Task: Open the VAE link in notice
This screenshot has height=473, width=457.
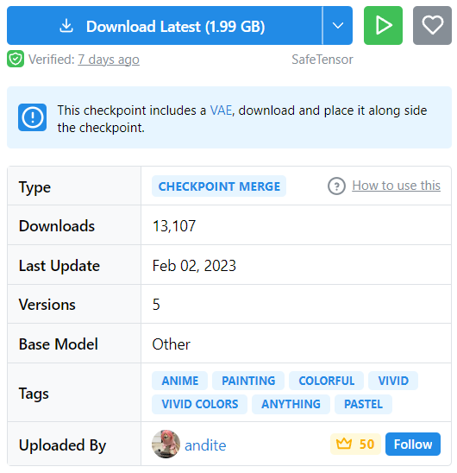Action: pos(221,110)
